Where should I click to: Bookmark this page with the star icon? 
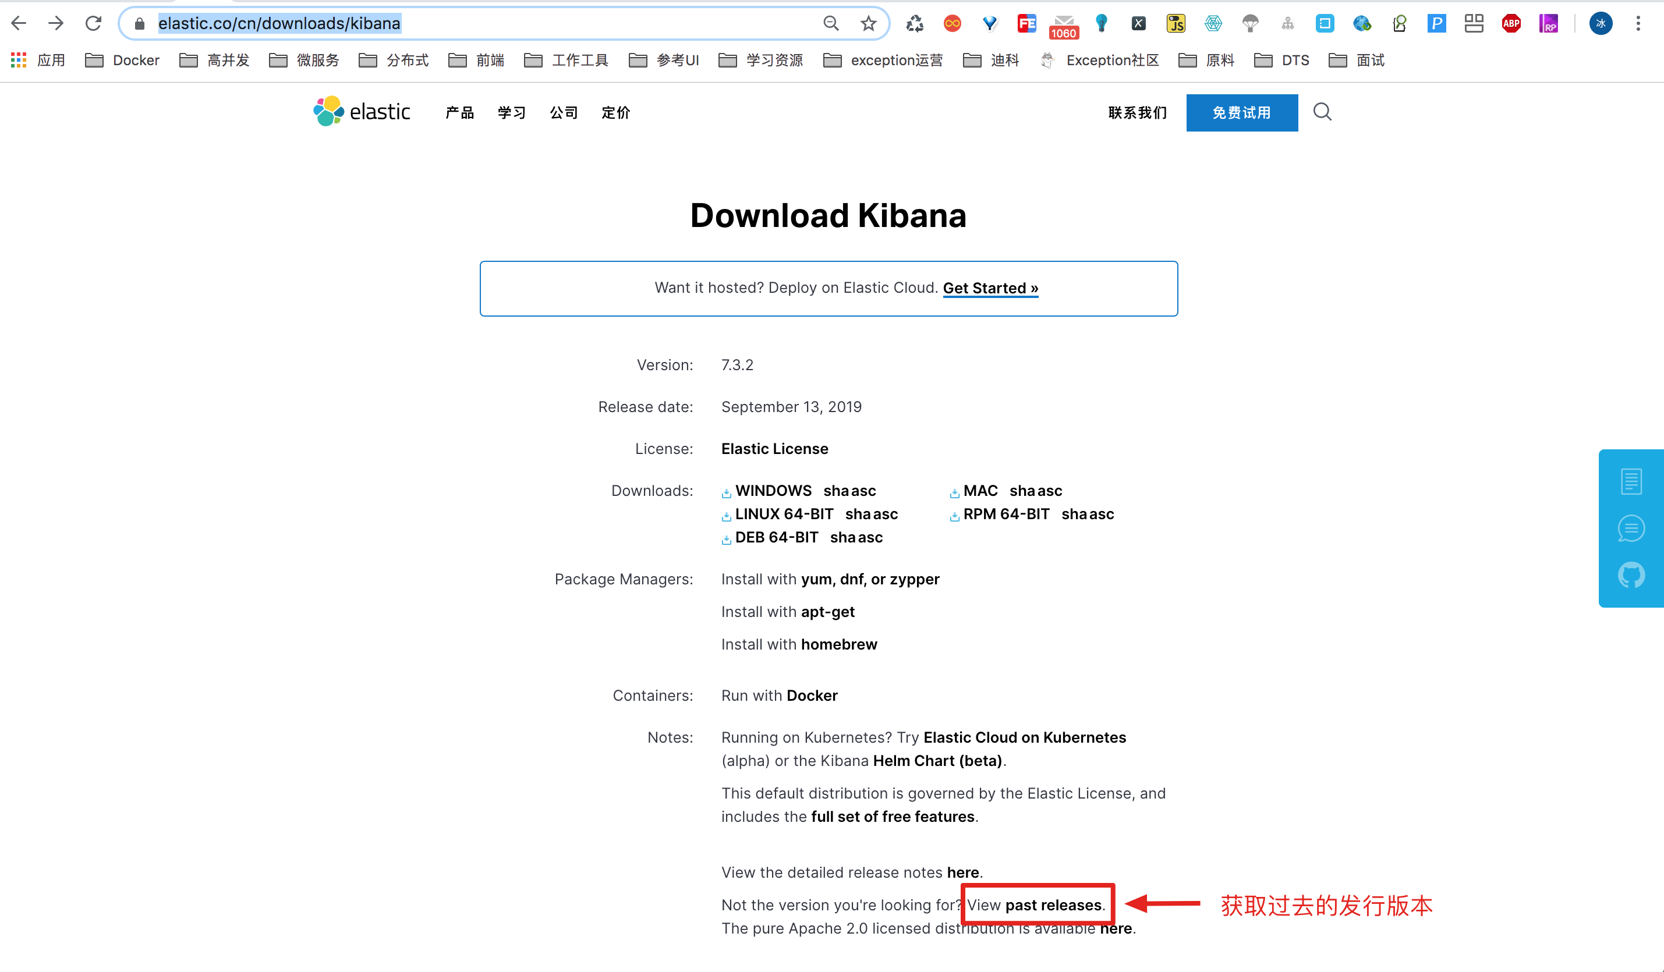pyautogui.click(x=868, y=24)
